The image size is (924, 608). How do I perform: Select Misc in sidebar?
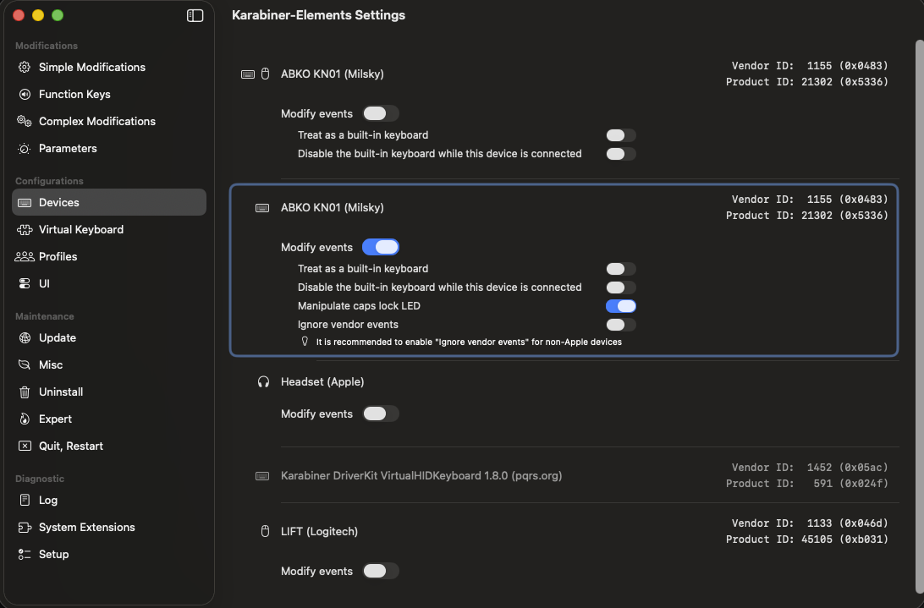(x=109, y=365)
